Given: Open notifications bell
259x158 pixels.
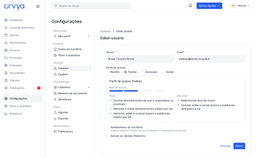Looking at the screenshot, I should click(x=190, y=6).
